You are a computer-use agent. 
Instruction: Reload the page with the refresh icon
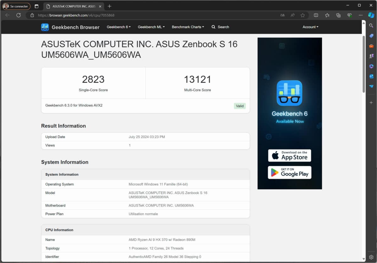pyautogui.click(x=19, y=15)
